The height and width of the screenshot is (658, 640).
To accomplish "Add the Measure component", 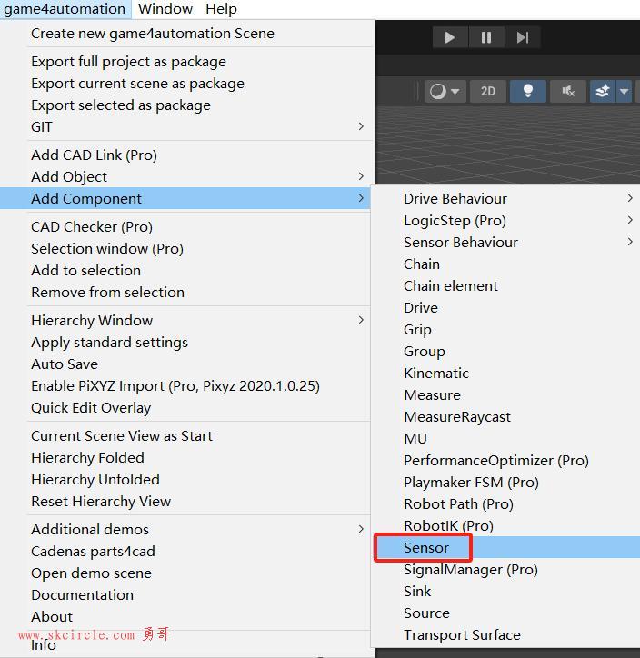I will coord(505,394).
